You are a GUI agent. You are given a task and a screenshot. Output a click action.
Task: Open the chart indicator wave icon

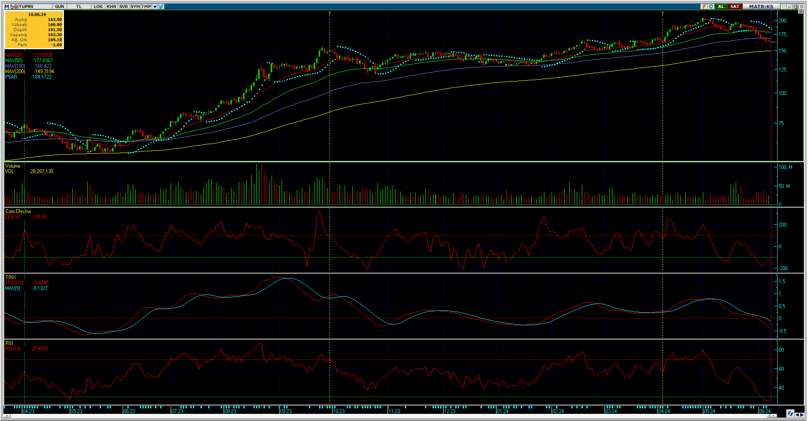click(14, 6)
